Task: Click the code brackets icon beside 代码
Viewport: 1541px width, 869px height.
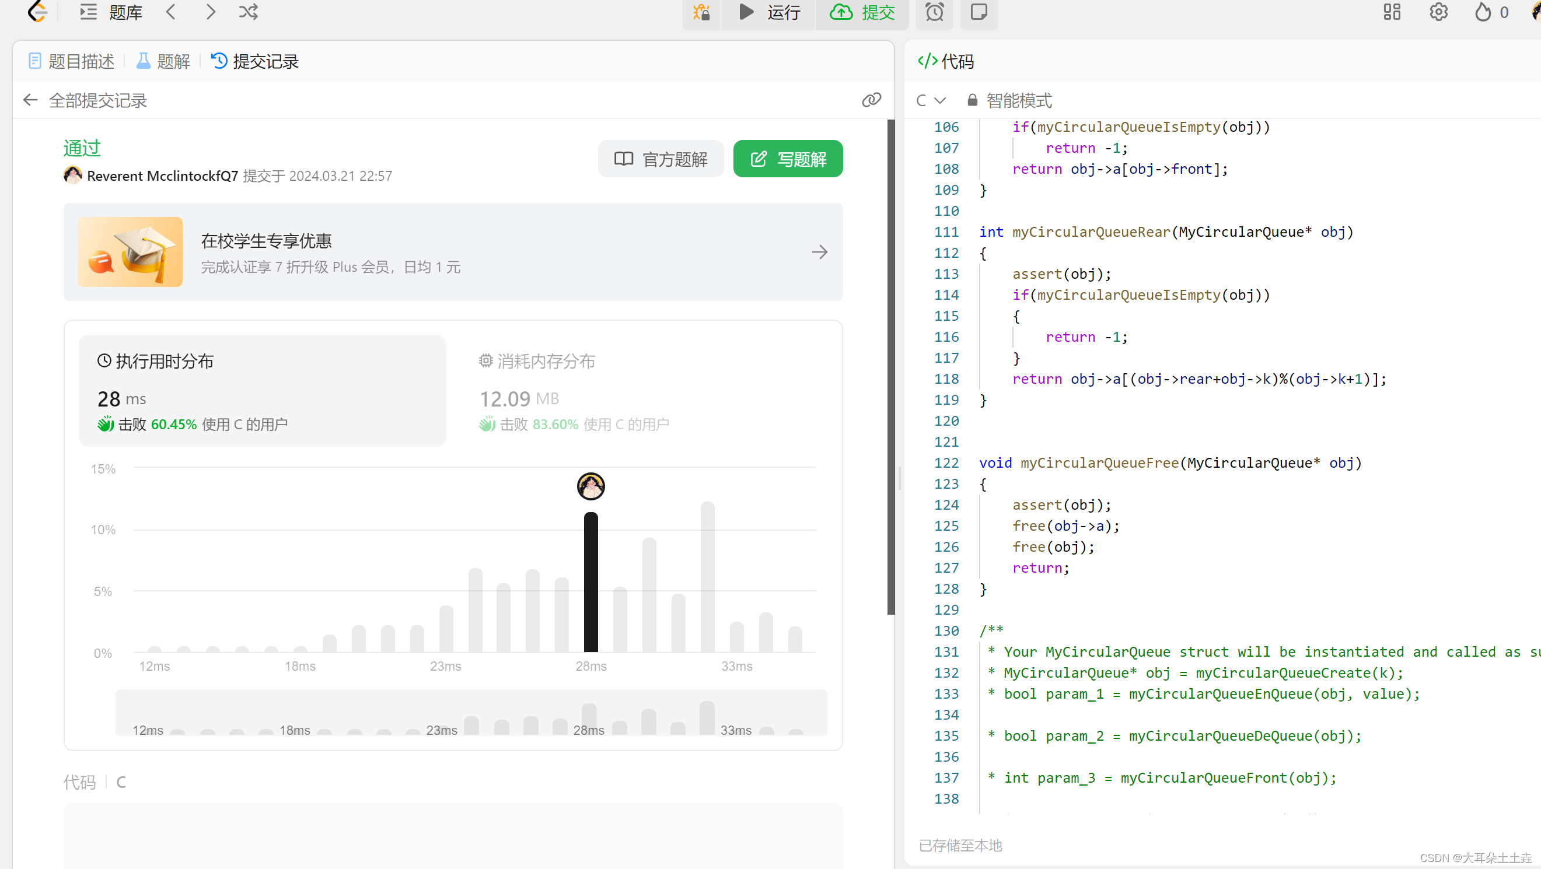Action: pos(927,61)
